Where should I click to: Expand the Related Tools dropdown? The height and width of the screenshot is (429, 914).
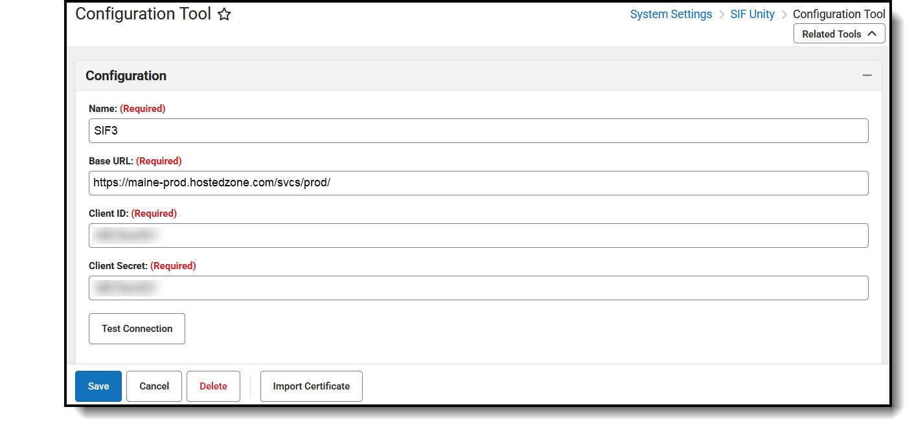(839, 33)
